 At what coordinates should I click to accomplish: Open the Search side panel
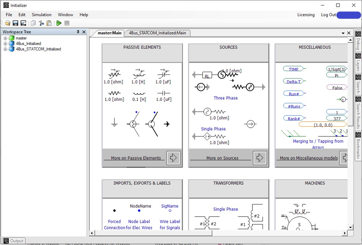click(x=358, y=84)
